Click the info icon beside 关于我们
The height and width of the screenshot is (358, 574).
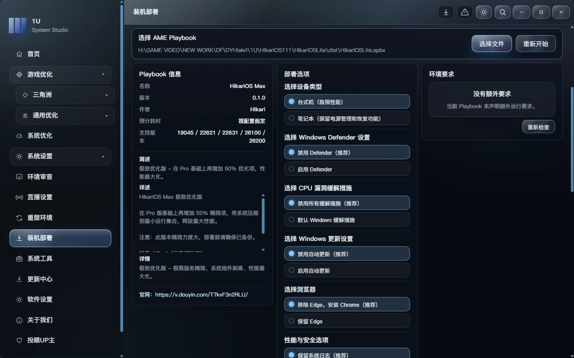click(x=19, y=320)
